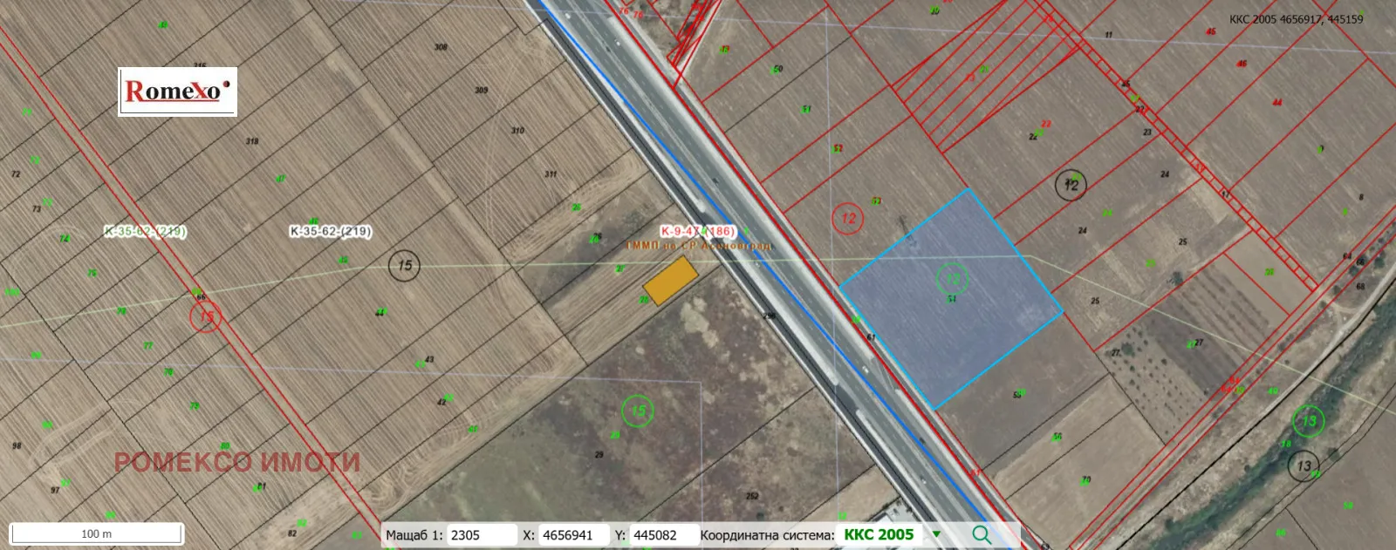Screen dimensions: 1396x550
Task: Click the green circled 15 marker
Action: pos(638,411)
